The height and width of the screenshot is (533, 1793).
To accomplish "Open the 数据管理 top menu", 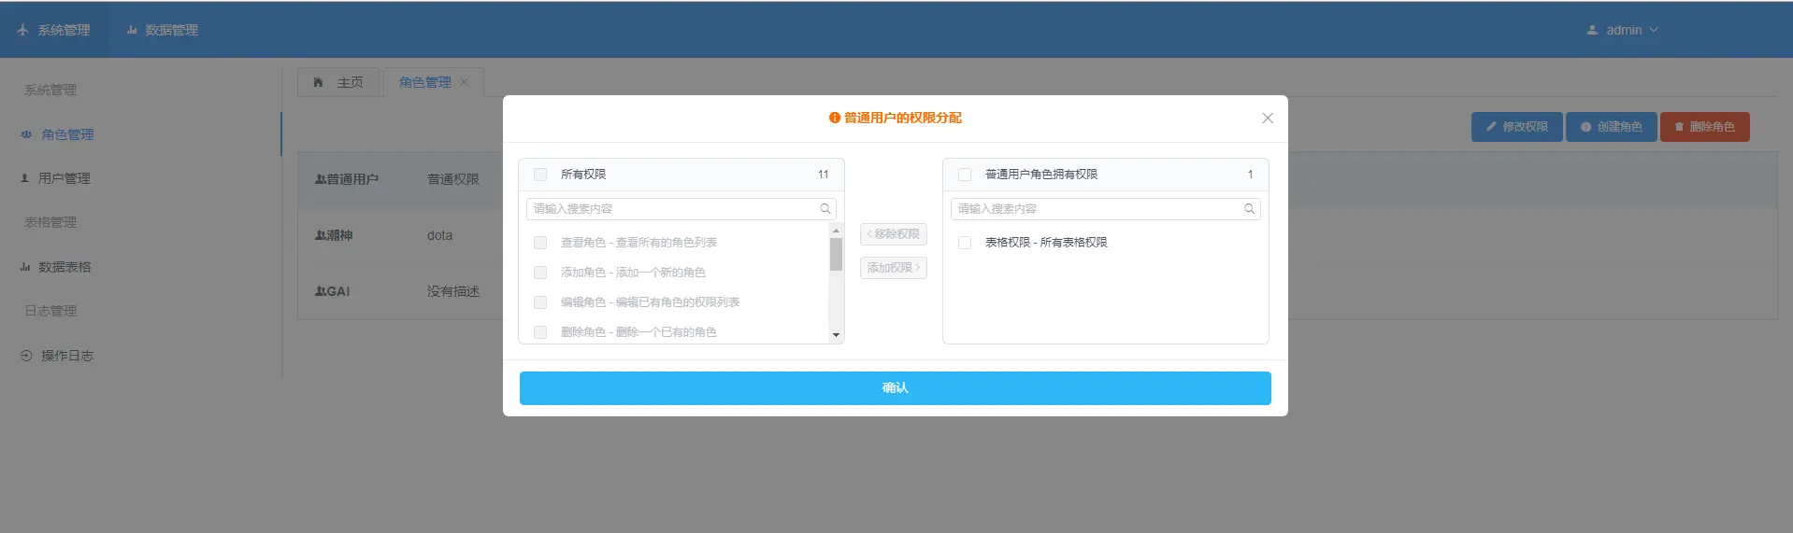I will [163, 30].
